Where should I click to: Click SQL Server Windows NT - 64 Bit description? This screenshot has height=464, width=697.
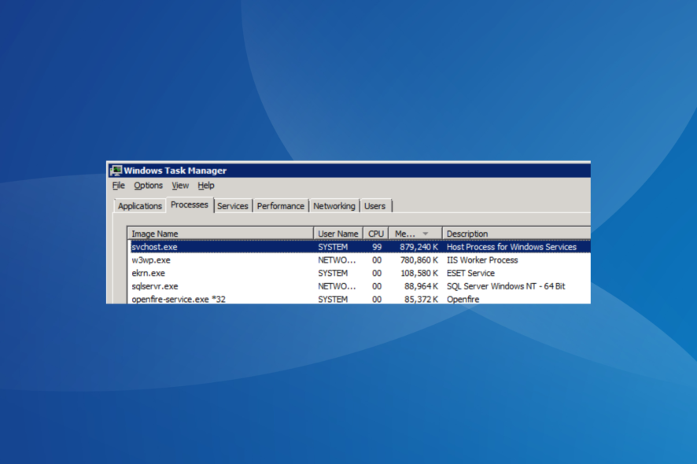506,286
